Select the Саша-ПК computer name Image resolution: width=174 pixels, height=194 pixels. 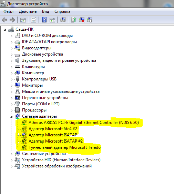pos(24,29)
